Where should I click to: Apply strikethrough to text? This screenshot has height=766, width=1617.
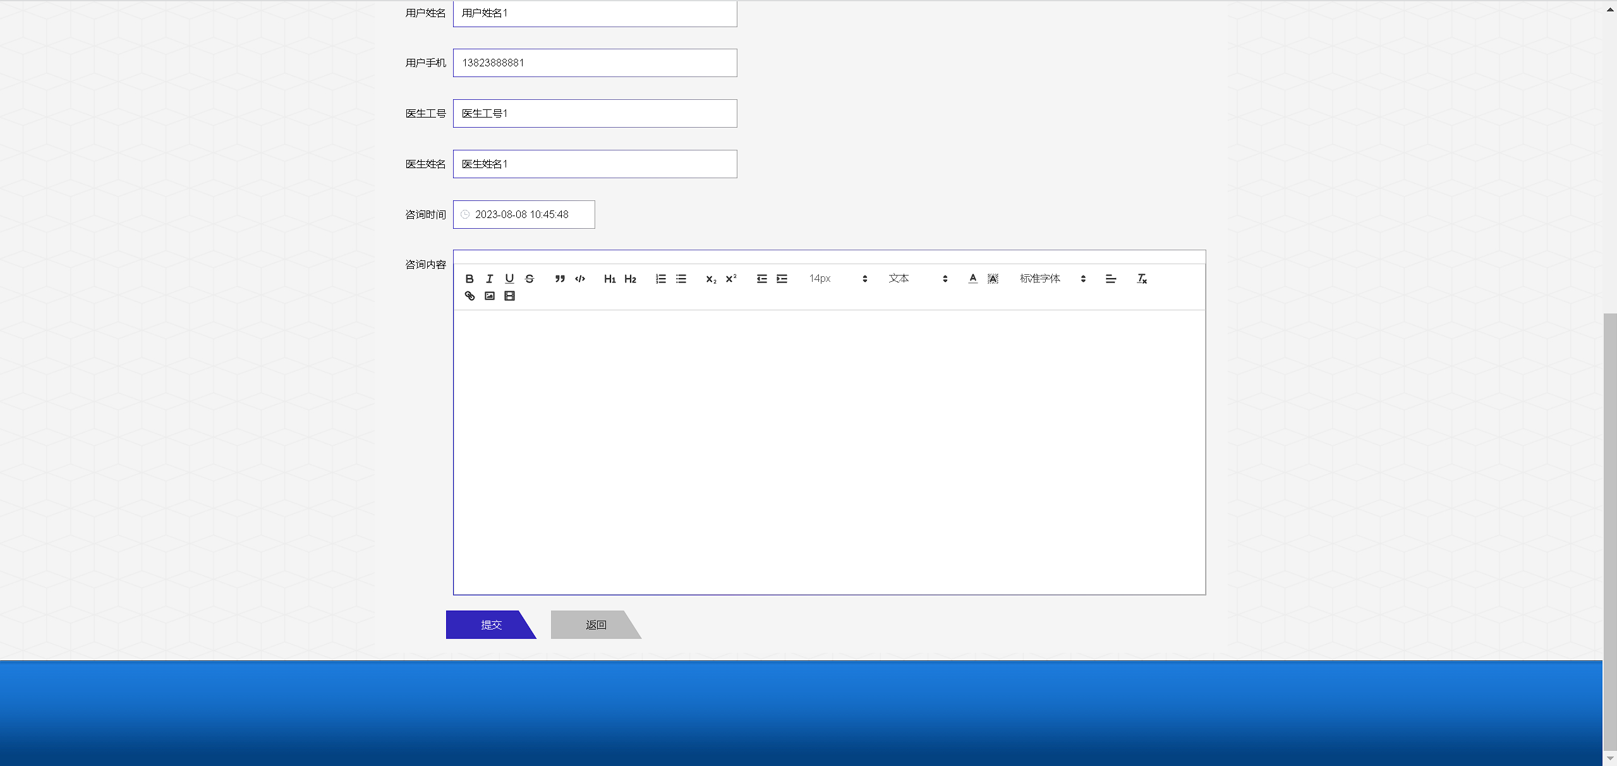click(x=530, y=279)
